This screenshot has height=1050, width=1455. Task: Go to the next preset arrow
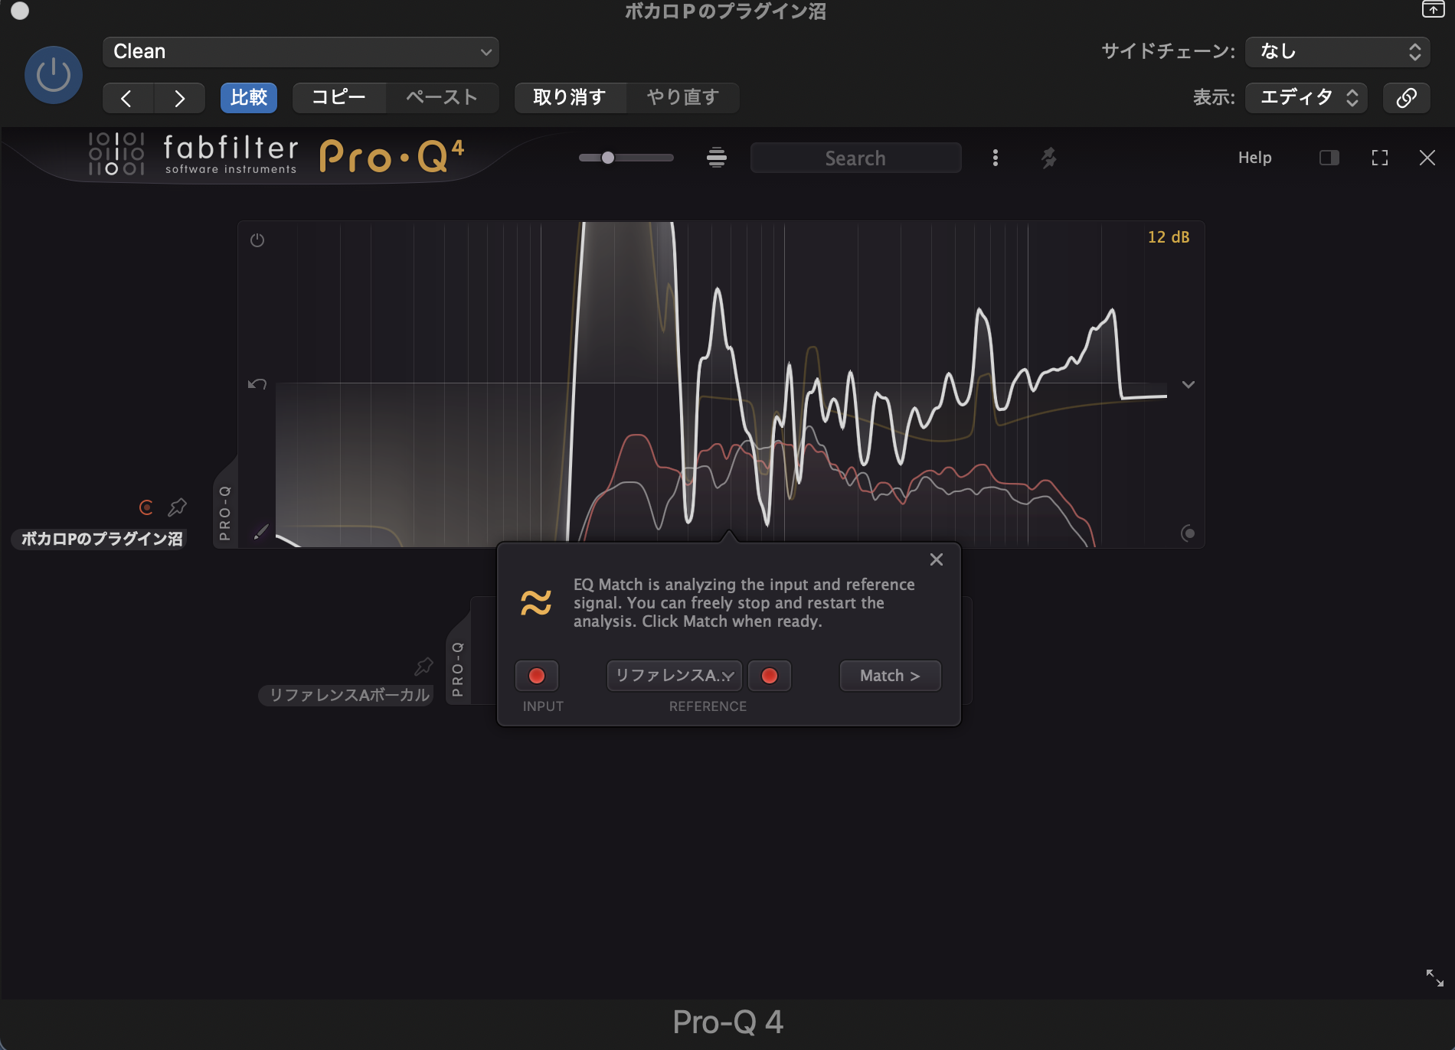179,98
